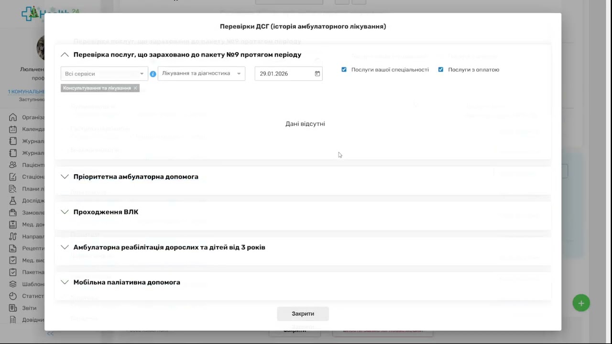Collapse the sidebar with the double-arrow icon
612x344 pixels.
(x=50, y=333)
